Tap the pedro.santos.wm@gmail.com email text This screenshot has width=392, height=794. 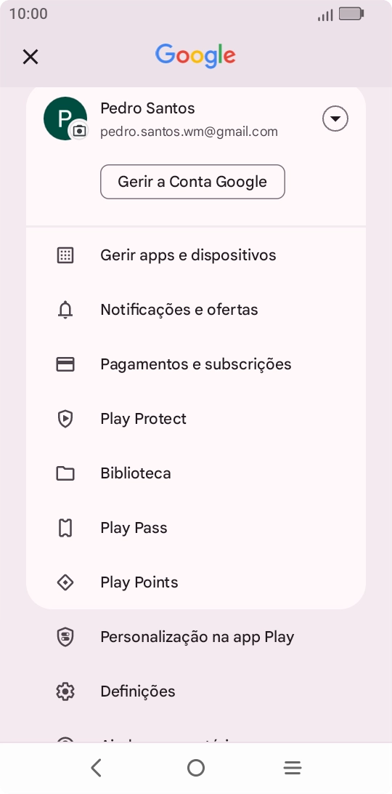pos(189,132)
